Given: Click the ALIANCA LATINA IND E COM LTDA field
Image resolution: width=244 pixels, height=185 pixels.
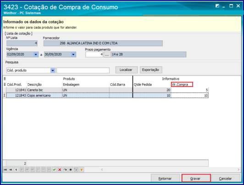Looking at the screenshot, I should click(115, 43).
